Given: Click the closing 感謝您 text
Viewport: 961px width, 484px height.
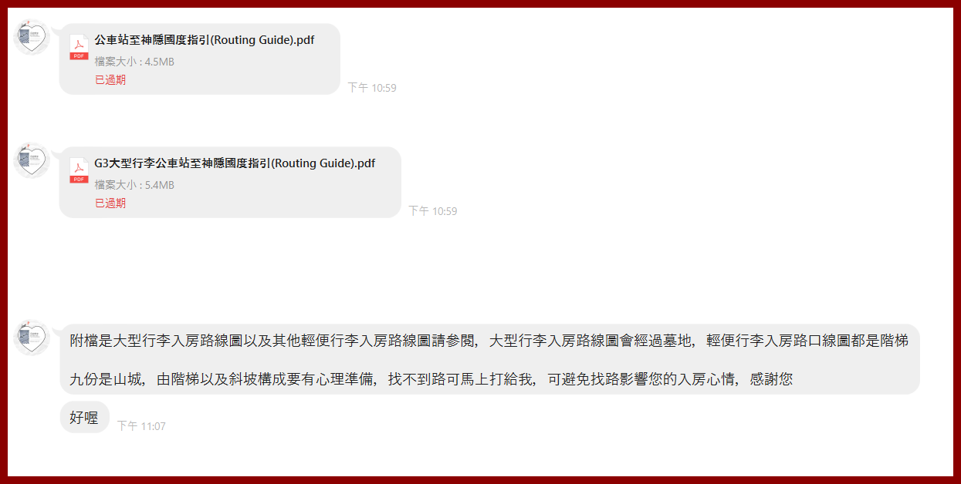Looking at the screenshot, I should (x=770, y=379).
